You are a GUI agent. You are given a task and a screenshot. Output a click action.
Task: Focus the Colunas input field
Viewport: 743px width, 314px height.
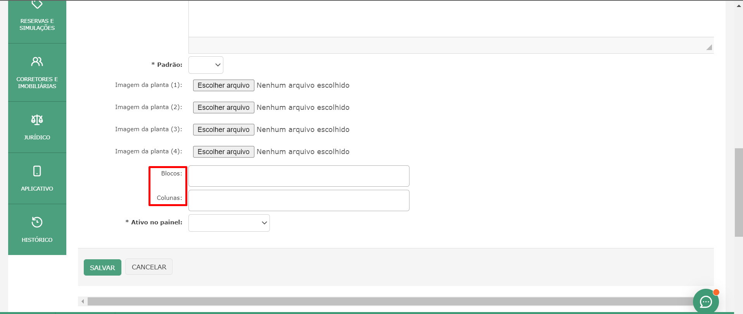point(299,201)
